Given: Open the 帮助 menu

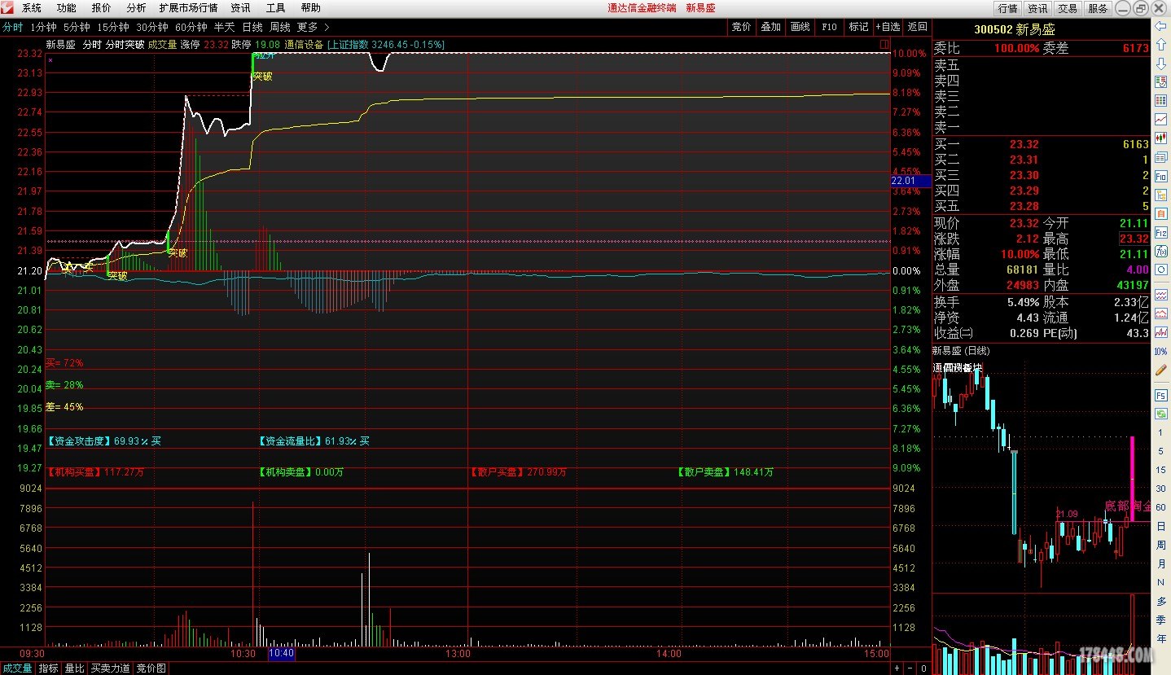Looking at the screenshot, I should tap(311, 8).
